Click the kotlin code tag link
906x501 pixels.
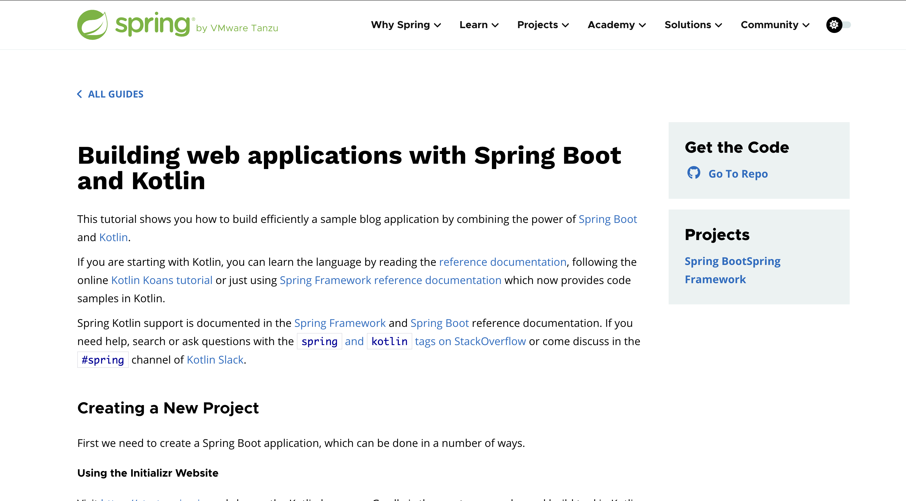[x=389, y=341]
